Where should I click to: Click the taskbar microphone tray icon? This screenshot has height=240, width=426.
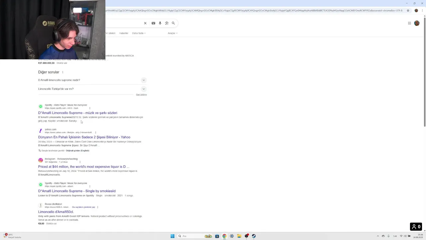click(388, 236)
